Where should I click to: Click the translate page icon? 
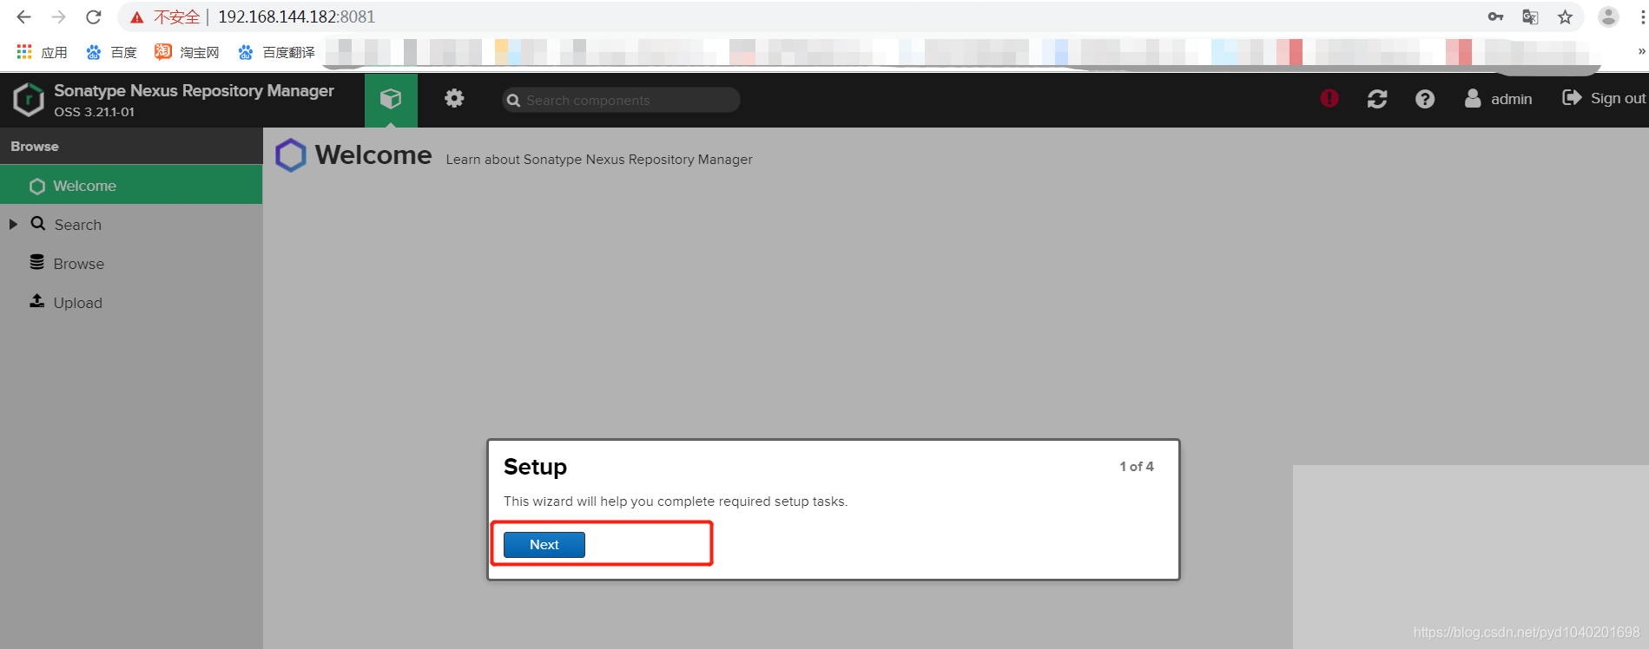coord(1530,16)
